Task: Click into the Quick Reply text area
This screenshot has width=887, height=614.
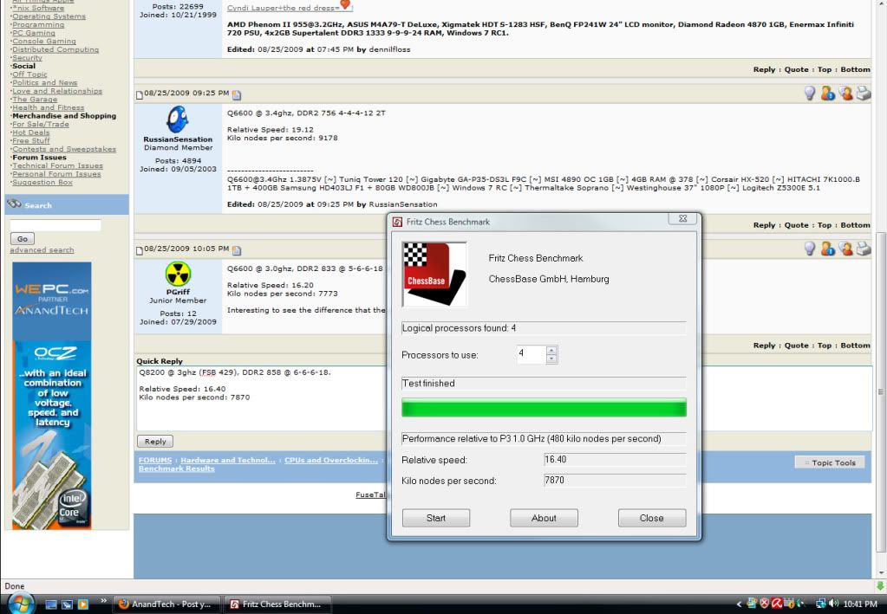Action: coord(261,398)
